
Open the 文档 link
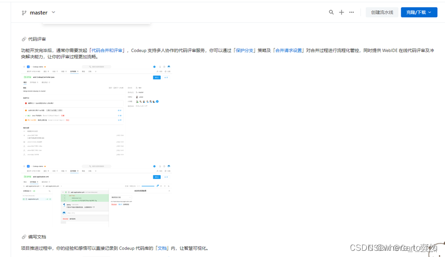coord(162,248)
